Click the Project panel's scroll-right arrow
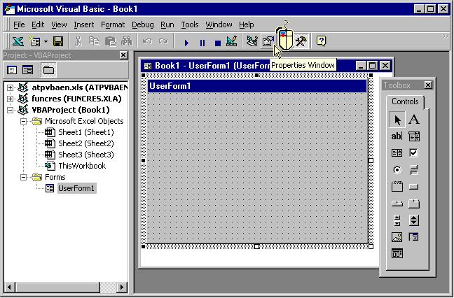Viewport: 454px width, 298px height. [122, 287]
